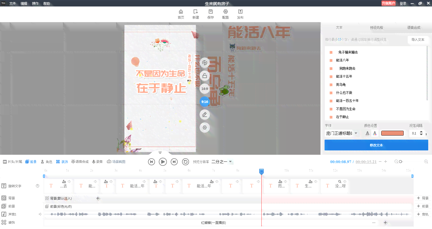Increase 段落间隔 value with up arrow

click(421, 132)
